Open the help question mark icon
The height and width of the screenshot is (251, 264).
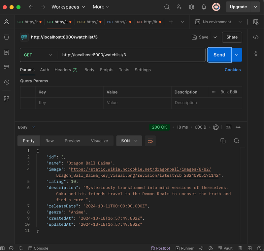259,248
